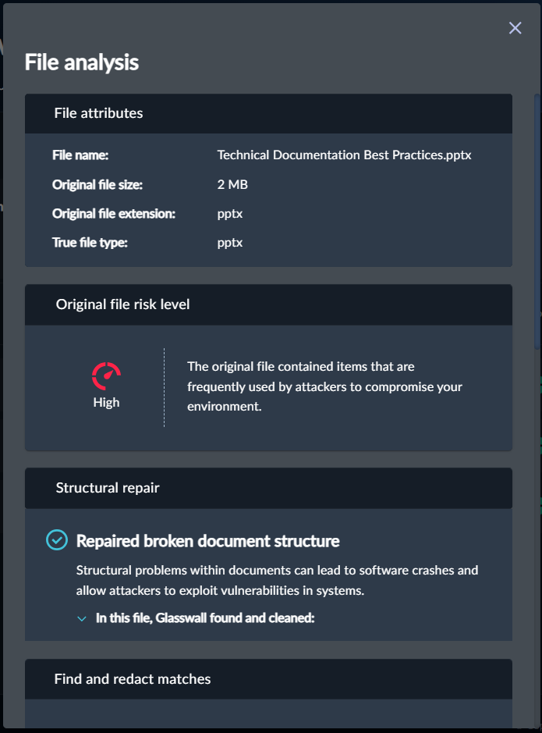Click the red High risk gauge icon
Screen dimensions: 542x733
pyautogui.click(x=106, y=376)
